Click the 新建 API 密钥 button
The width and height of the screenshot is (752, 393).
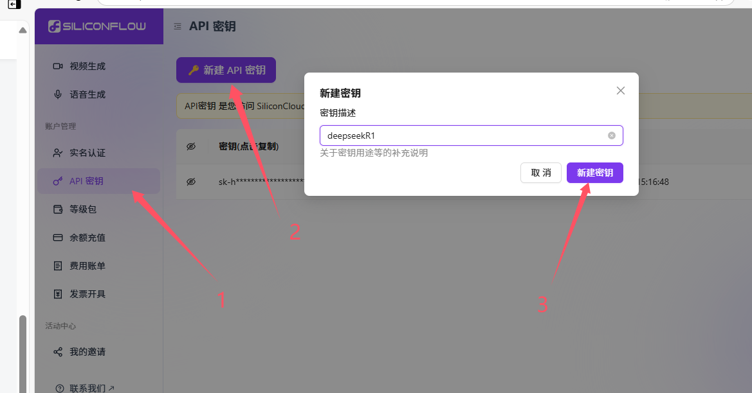click(226, 70)
